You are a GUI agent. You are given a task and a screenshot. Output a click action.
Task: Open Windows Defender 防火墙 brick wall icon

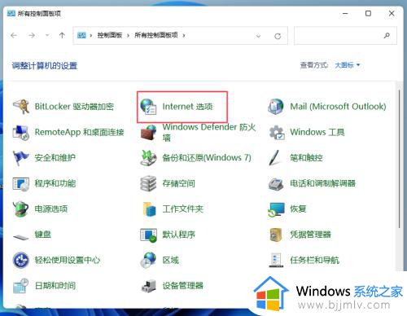pyautogui.click(x=148, y=132)
